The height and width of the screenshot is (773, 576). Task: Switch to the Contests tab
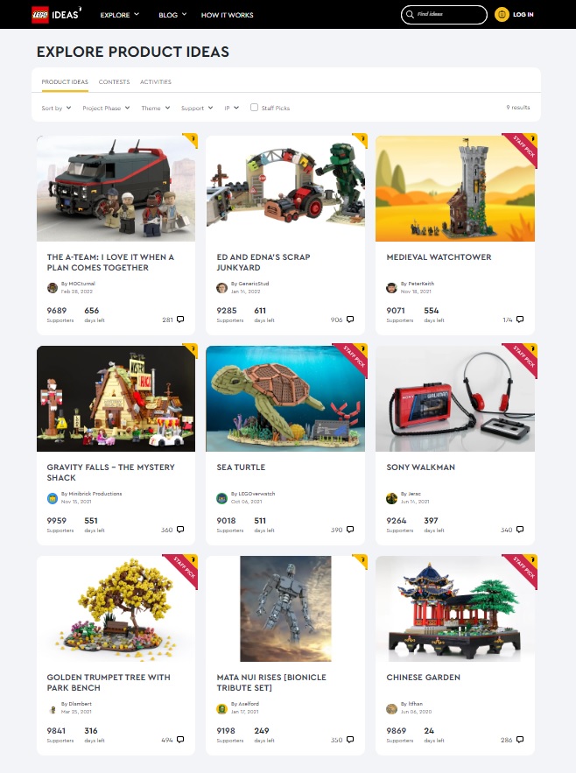coord(114,81)
